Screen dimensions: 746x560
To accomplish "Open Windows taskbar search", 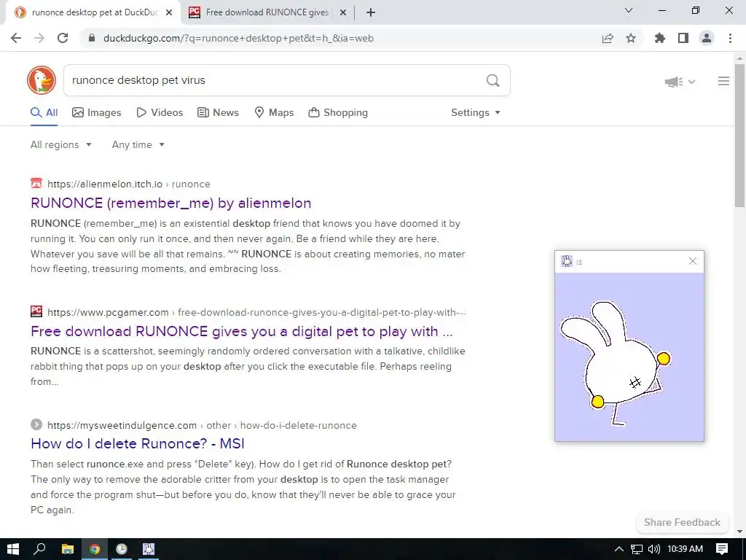I will 40,549.
